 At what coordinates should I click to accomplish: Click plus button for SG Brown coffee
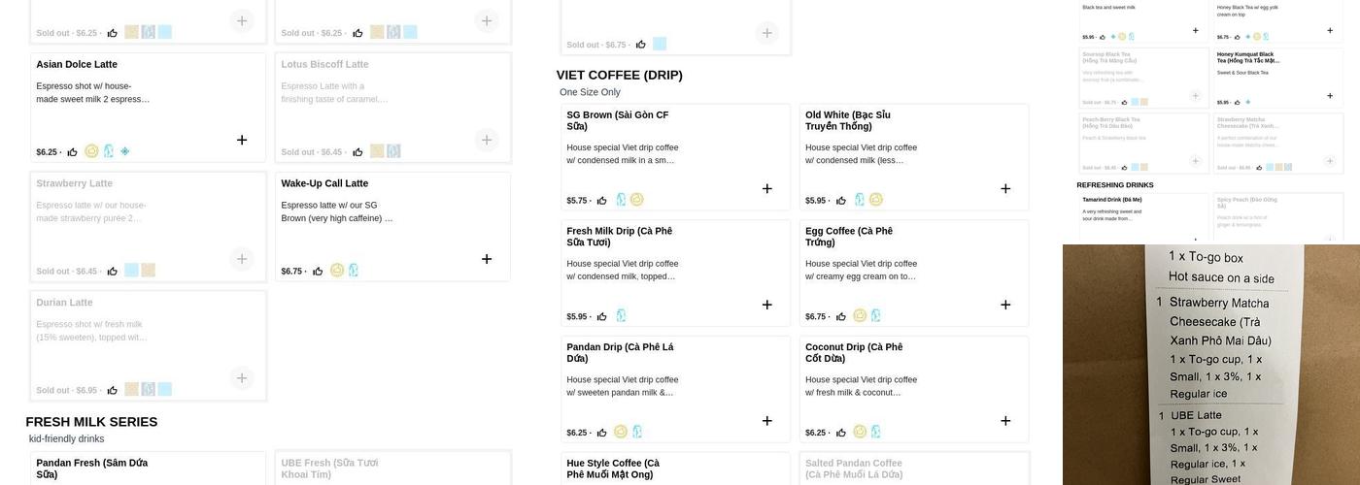pos(767,189)
